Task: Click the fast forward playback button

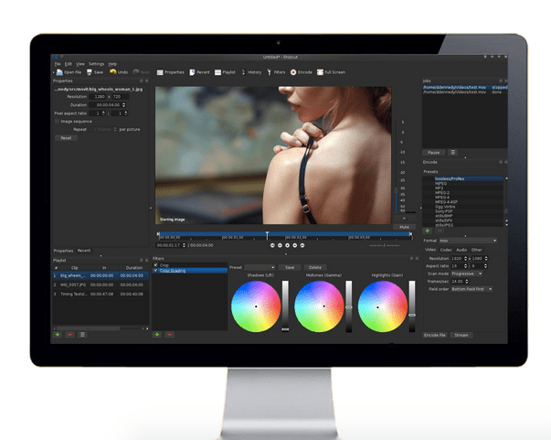Action: (x=295, y=245)
